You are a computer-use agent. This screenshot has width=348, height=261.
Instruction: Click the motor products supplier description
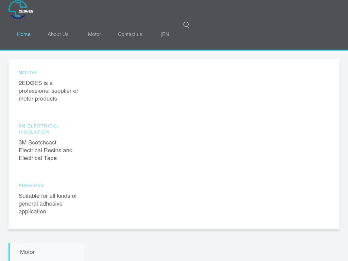tap(48, 91)
